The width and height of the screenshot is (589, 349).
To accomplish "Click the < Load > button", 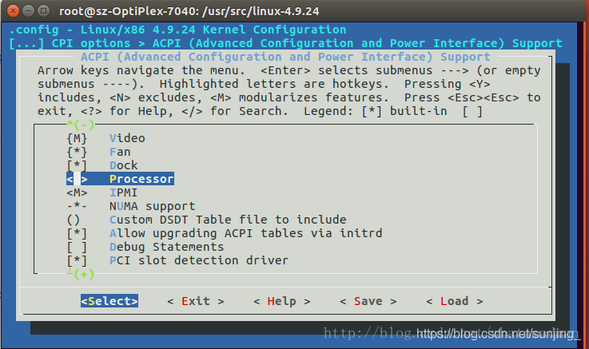I will 455,301.
